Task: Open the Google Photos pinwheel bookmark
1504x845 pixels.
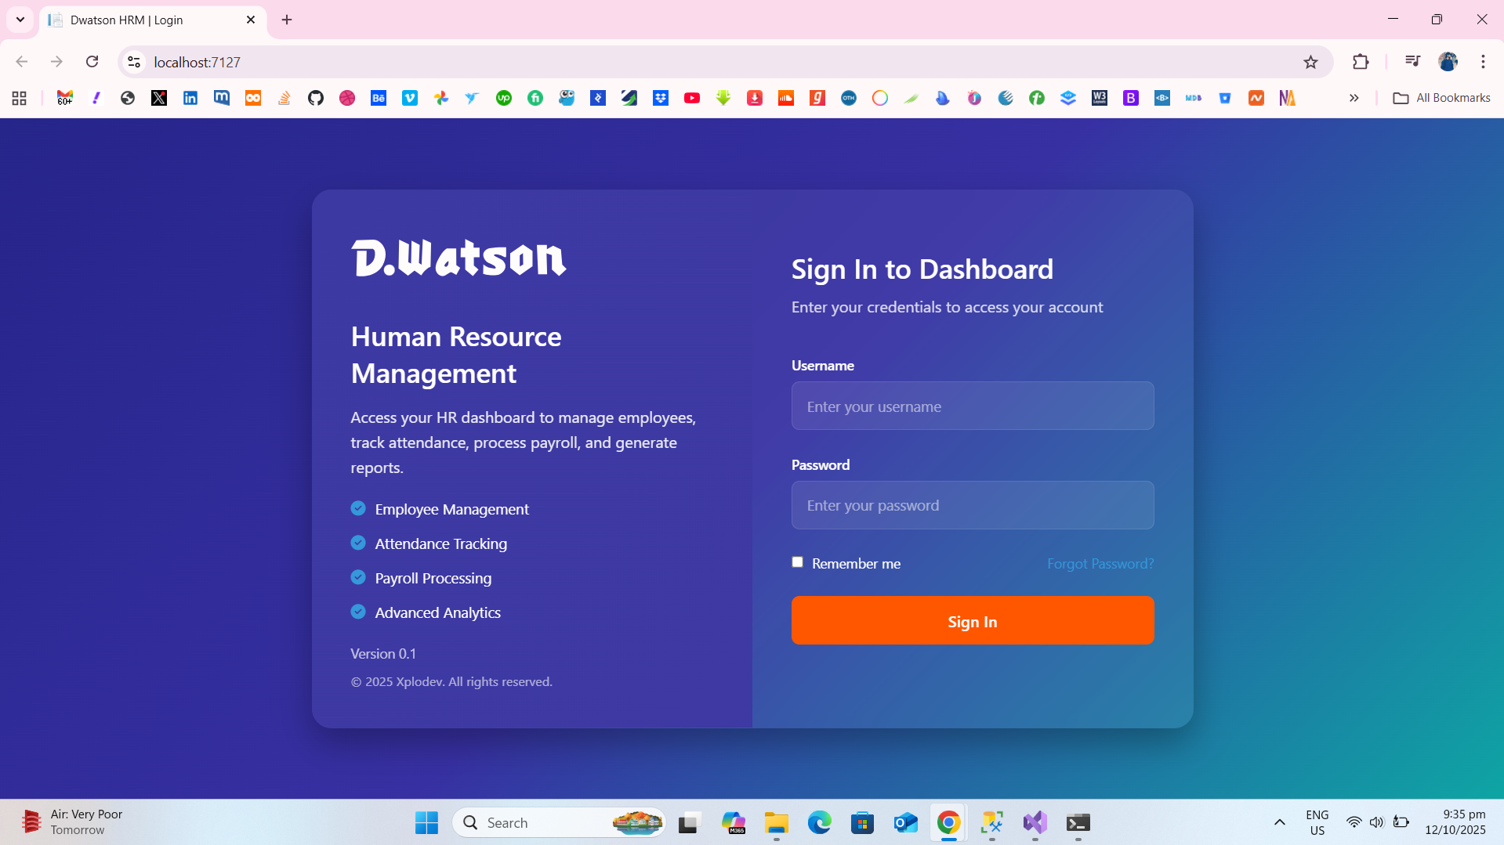Action: coord(441,98)
